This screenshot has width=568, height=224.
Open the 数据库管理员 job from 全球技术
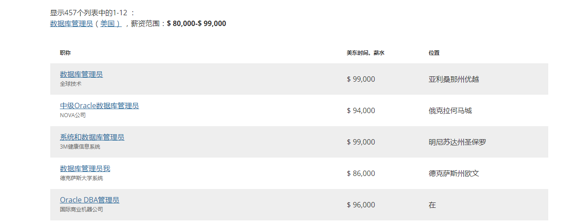click(x=81, y=74)
